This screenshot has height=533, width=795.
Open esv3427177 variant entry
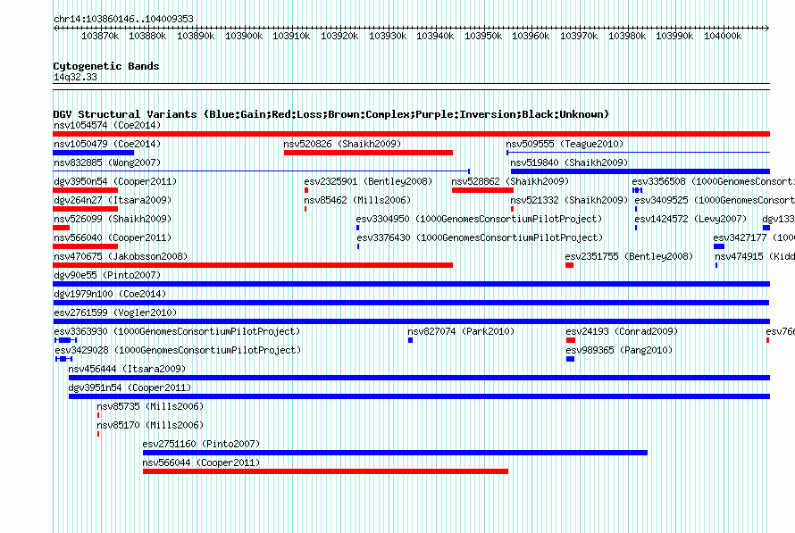pos(753,237)
